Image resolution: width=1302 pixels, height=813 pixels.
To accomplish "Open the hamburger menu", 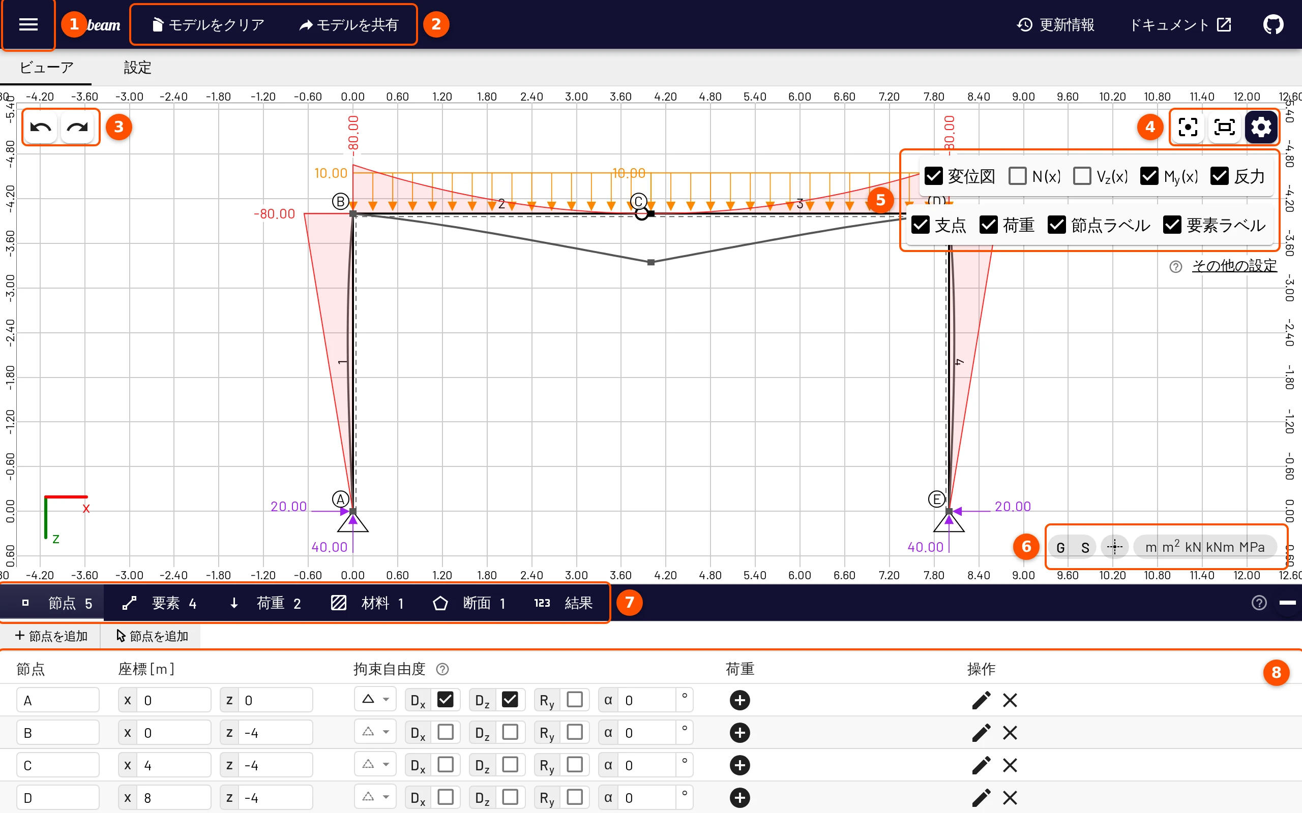I will pyautogui.click(x=28, y=25).
